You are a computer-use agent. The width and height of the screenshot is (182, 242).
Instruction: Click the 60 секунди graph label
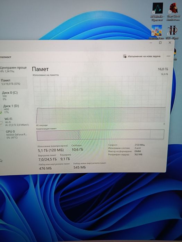[42, 125]
